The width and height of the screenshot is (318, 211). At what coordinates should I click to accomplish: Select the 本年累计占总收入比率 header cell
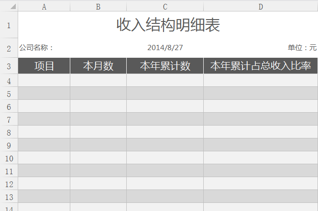261,66
